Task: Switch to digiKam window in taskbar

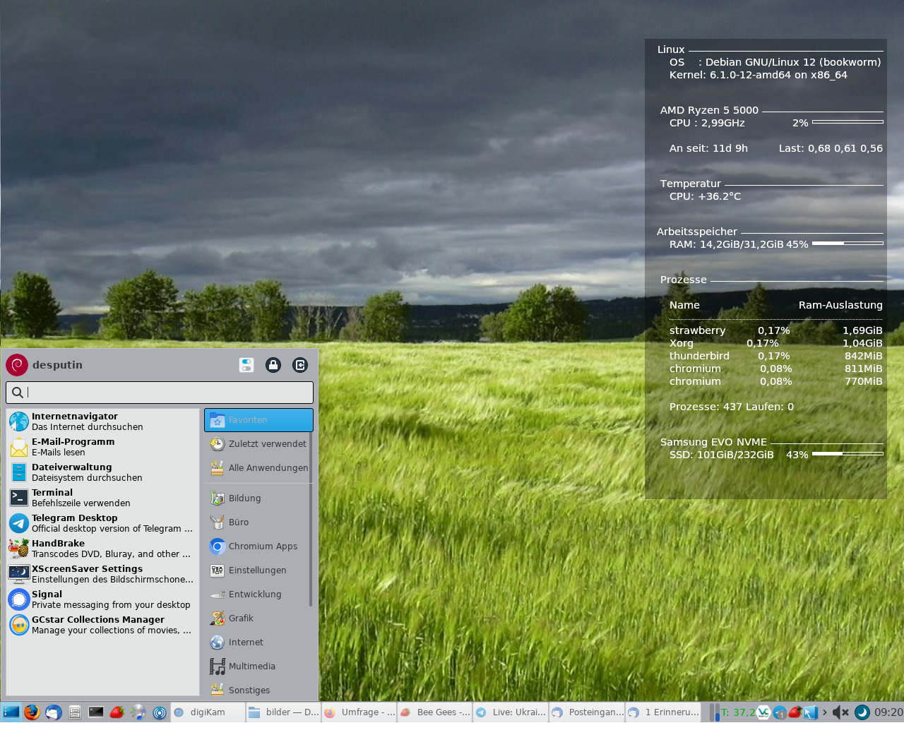Action: coord(208,712)
